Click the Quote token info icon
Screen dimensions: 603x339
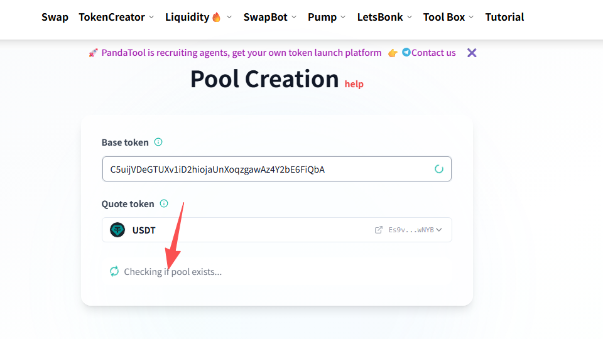pyautogui.click(x=164, y=203)
